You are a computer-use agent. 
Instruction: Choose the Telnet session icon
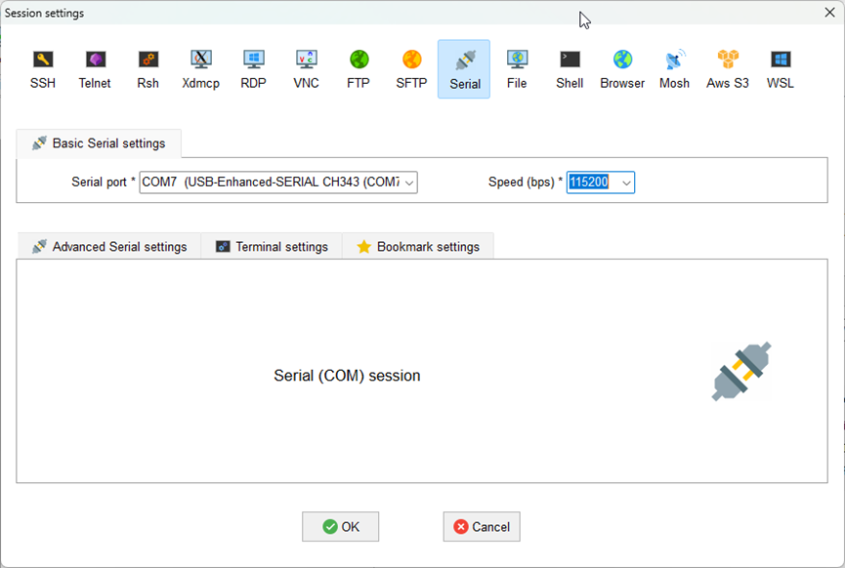click(95, 68)
